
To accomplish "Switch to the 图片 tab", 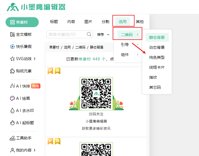I will pyautogui.click(x=88, y=22).
